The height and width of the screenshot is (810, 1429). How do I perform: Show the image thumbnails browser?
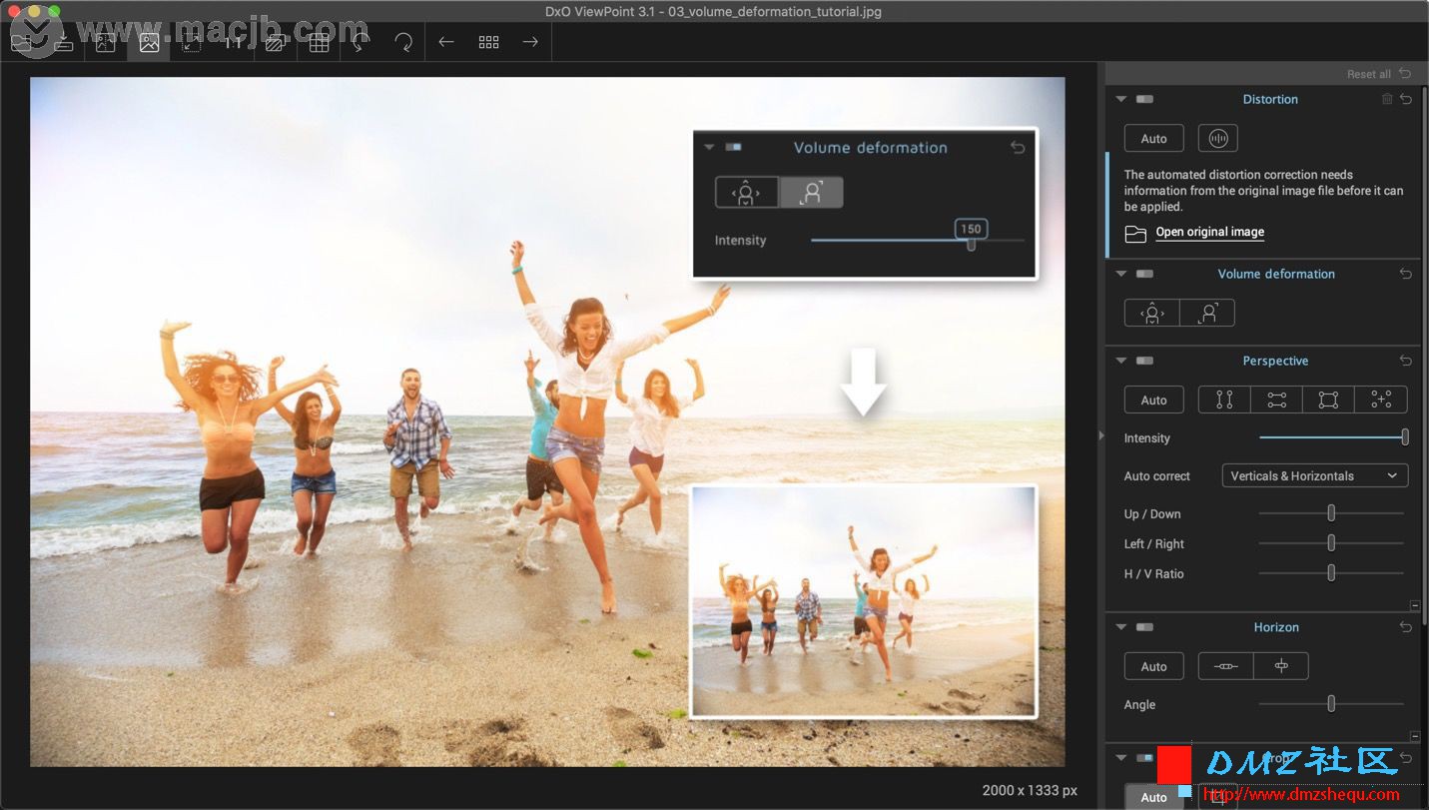pos(488,42)
